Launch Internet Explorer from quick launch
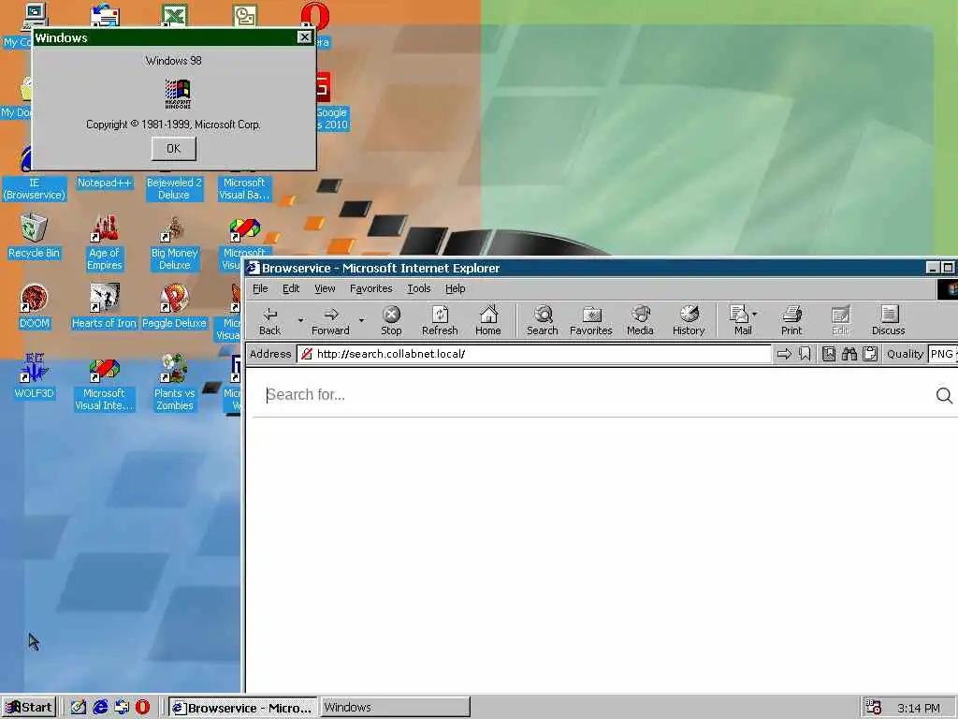The height and width of the screenshot is (719, 958). tap(99, 708)
